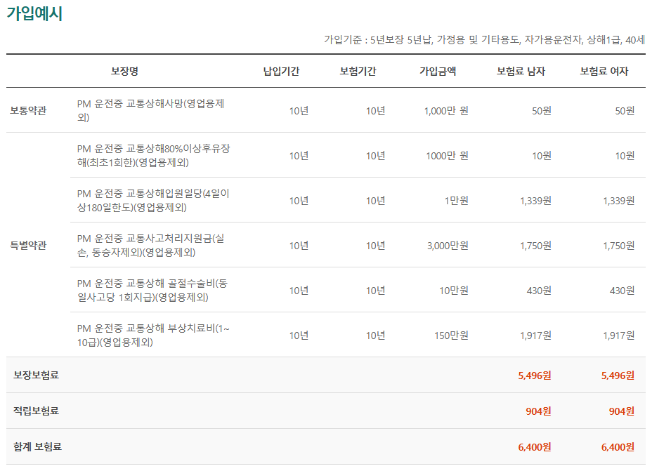The width and height of the screenshot is (652, 471).
Task: Click 교통상해 부상치료비 coverage name
Action: tap(153, 336)
